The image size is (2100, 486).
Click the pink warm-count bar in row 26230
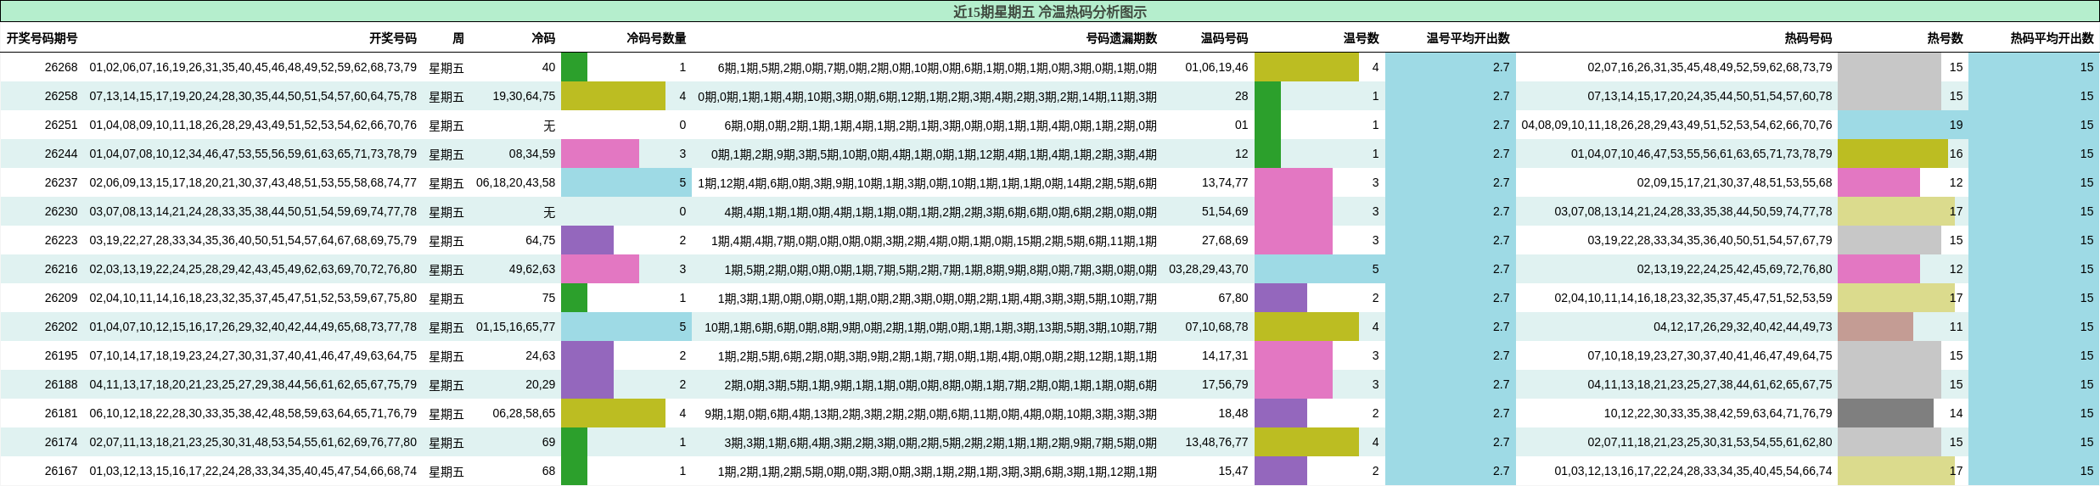point(1294,211)
